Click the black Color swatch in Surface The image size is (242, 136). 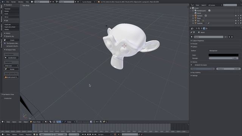click(x=223, y=55)
